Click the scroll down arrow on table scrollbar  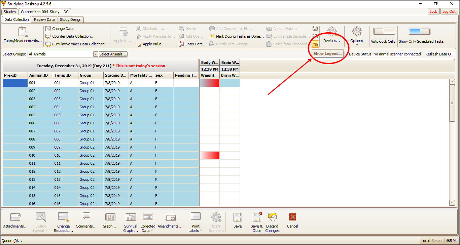(452, 203)
